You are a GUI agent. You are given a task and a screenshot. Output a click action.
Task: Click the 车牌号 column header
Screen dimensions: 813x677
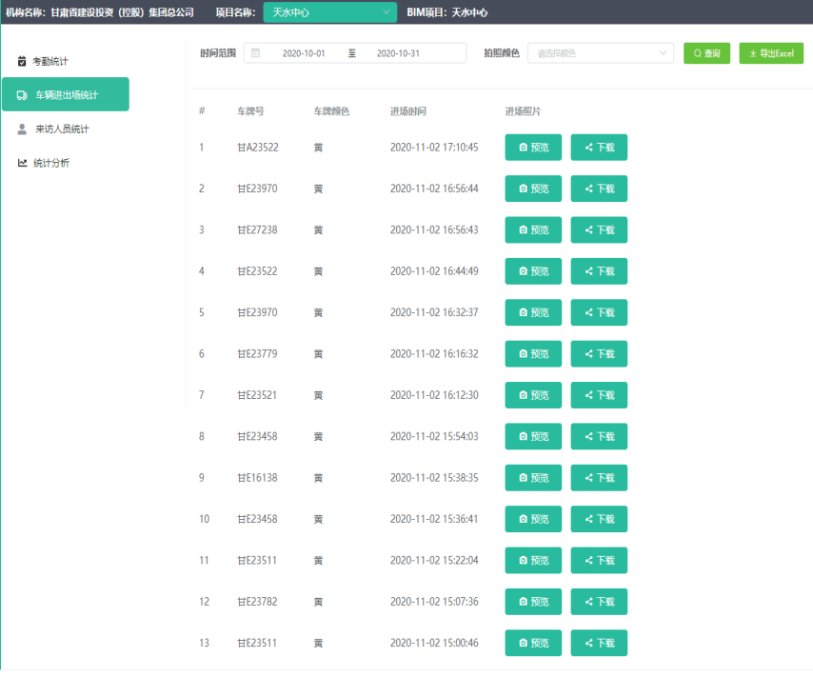(x=250, y=111)
